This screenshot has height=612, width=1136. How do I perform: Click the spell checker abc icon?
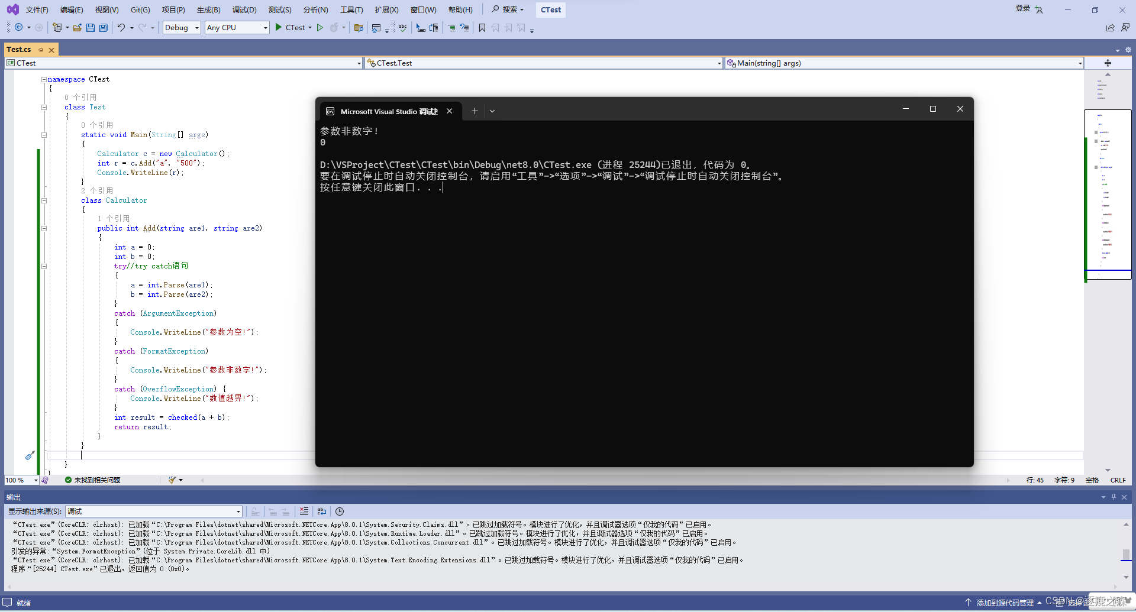coord(402,28)
